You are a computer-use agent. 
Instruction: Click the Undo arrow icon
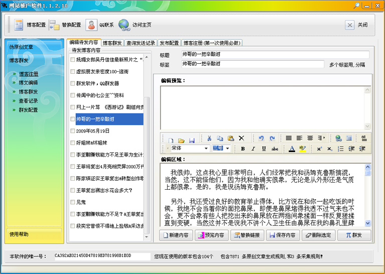261,139
